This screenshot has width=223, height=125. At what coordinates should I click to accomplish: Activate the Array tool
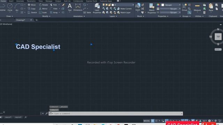click(x=54, y=12)
